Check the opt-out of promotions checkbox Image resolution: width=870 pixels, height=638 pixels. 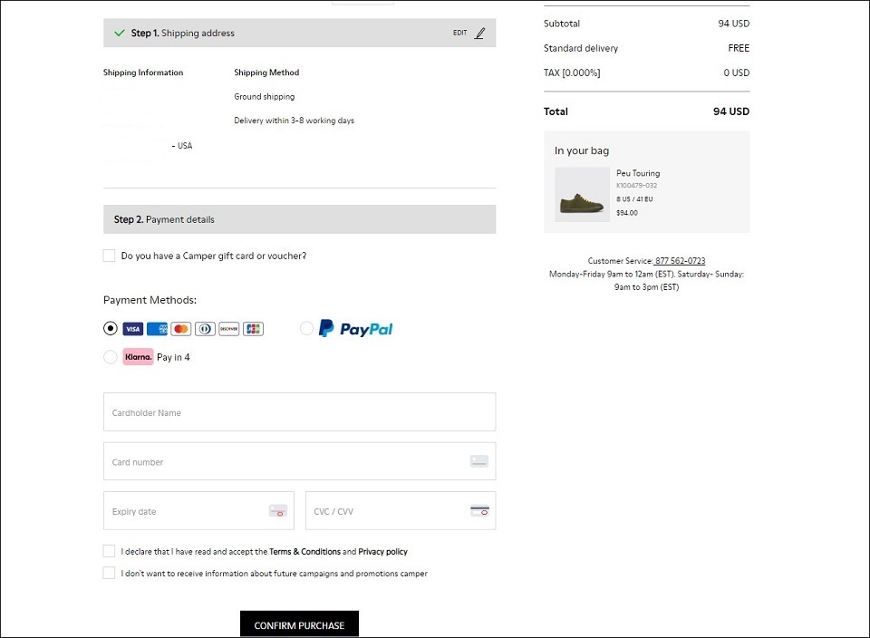110,573
